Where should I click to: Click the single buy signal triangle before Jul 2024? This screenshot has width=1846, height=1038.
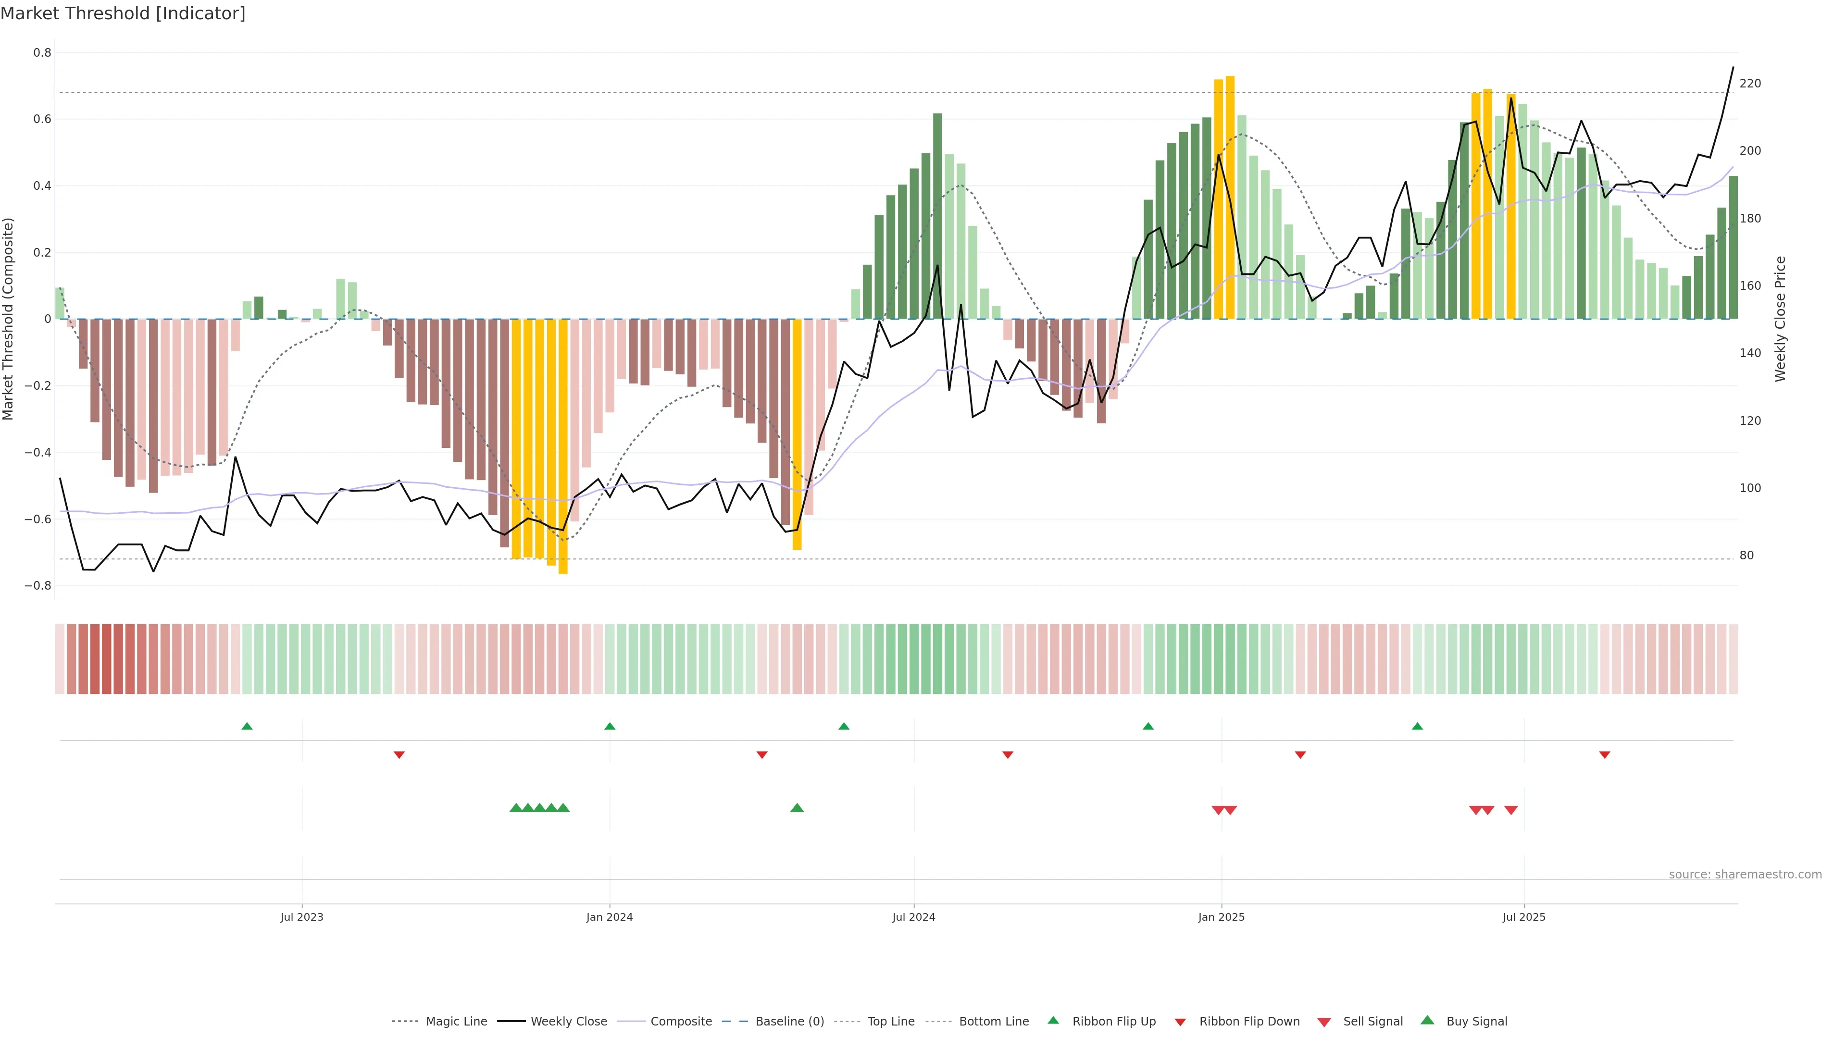[796, 808]
